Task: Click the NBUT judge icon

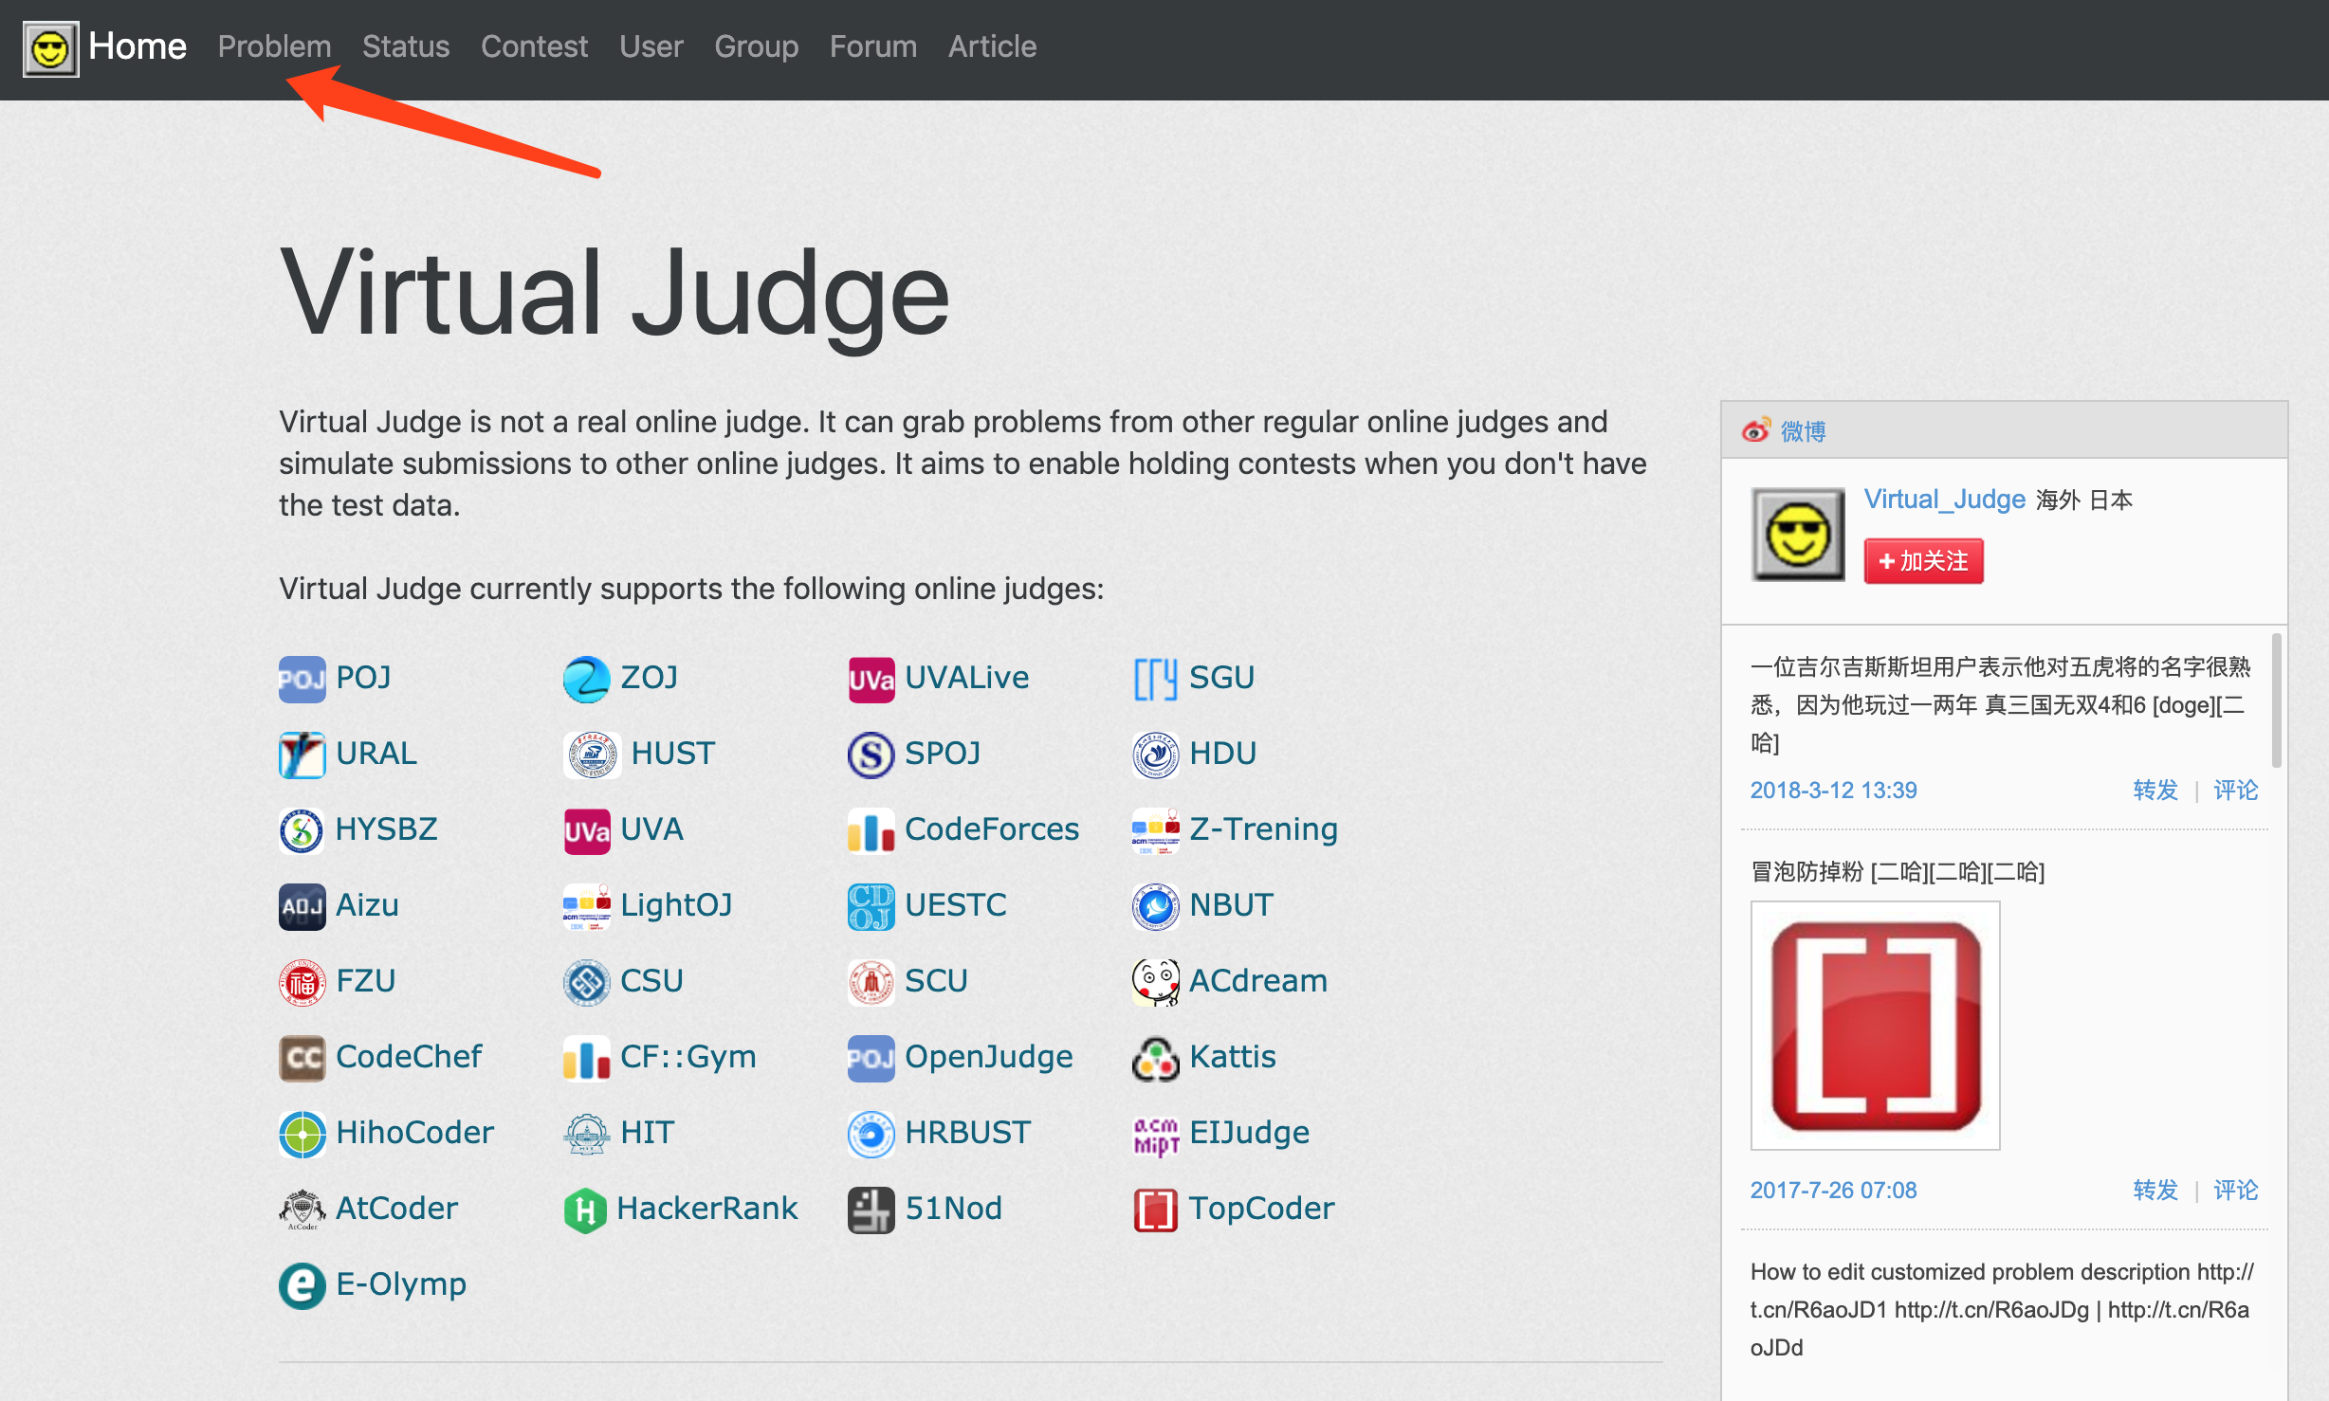Action: coord(1156,906)
